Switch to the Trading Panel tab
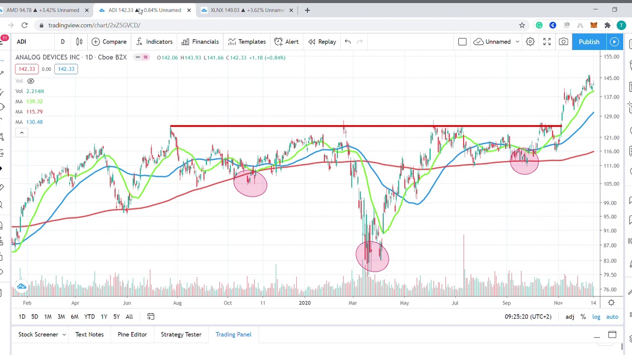Image resolution: width=632 pixels, height=355 pixels. pyautogui.click(x=234, y=335)
